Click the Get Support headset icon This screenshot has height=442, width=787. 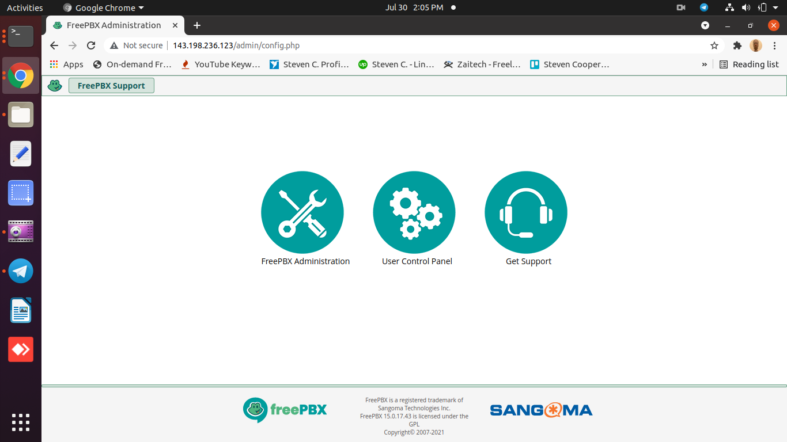(526, 212)
